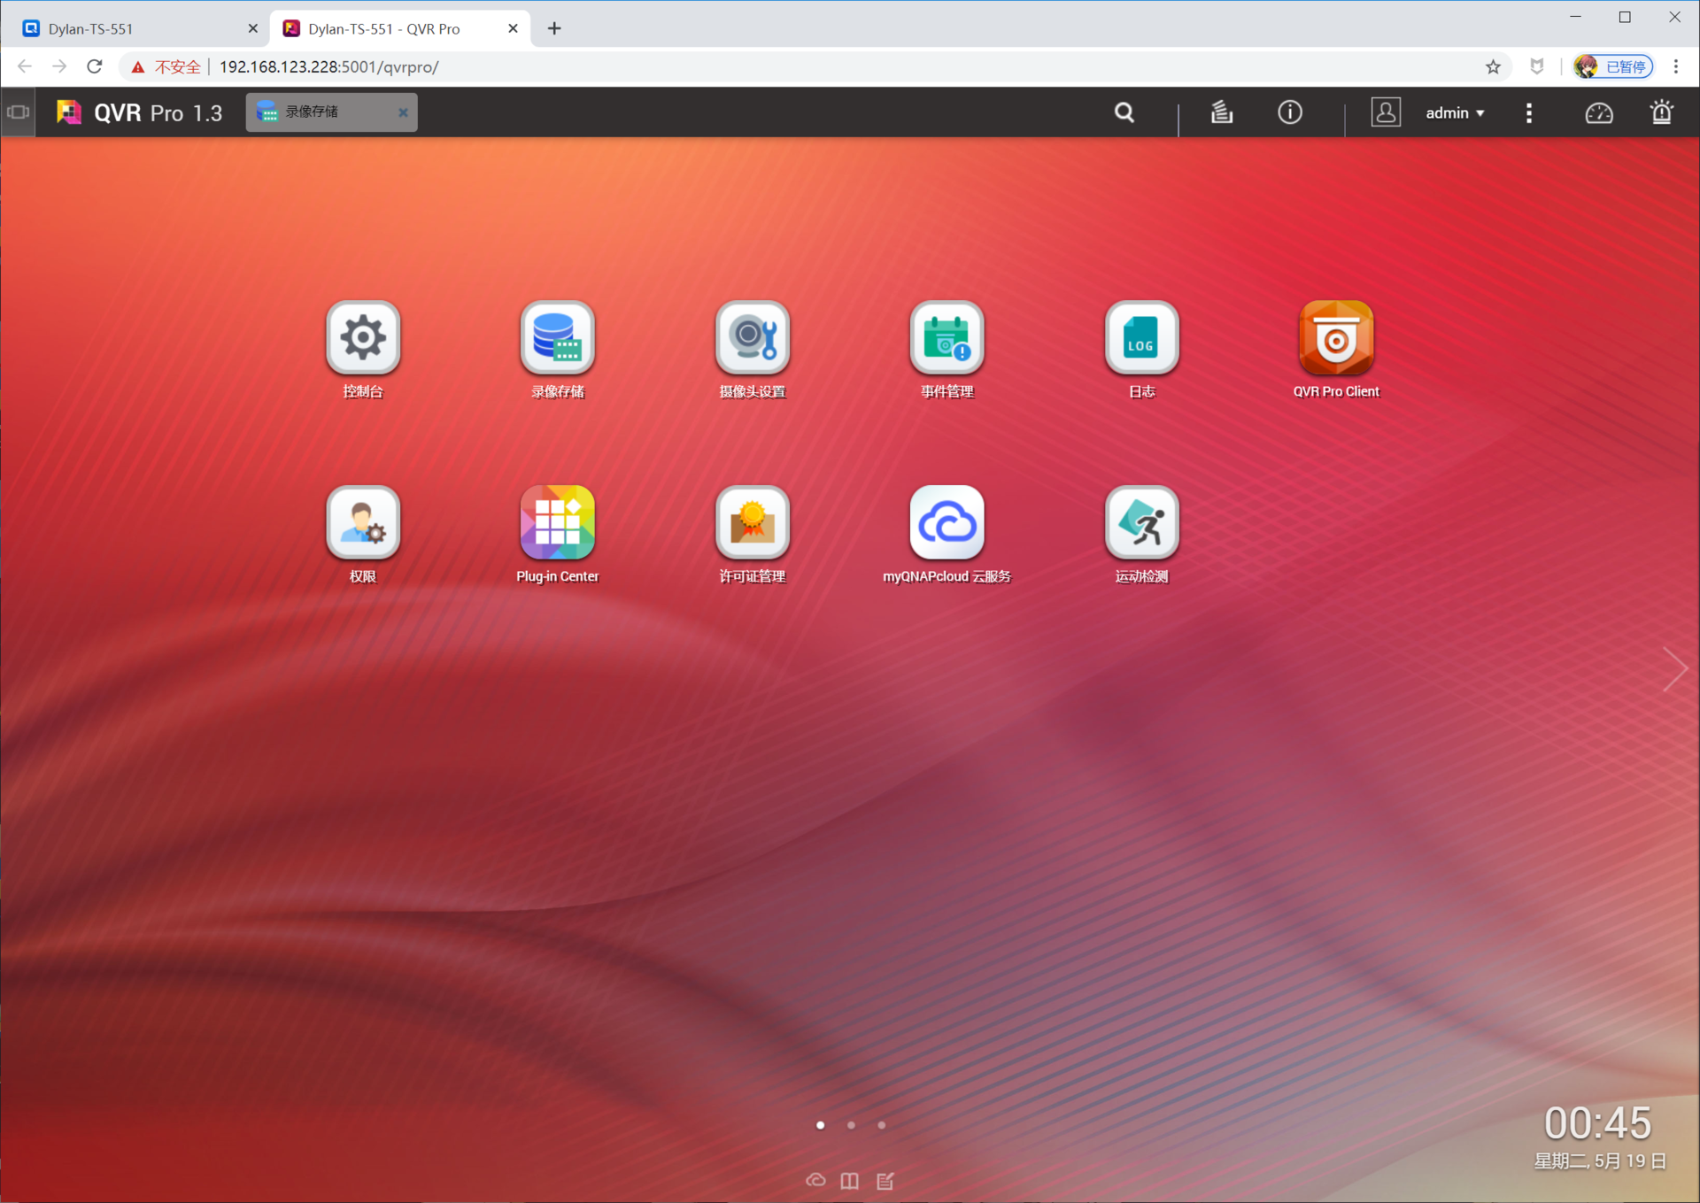Open myQNAPcloud 云服务 app
This screenshot has width=1700, height=1203.
pyautogui.click(x=947, y=522)
